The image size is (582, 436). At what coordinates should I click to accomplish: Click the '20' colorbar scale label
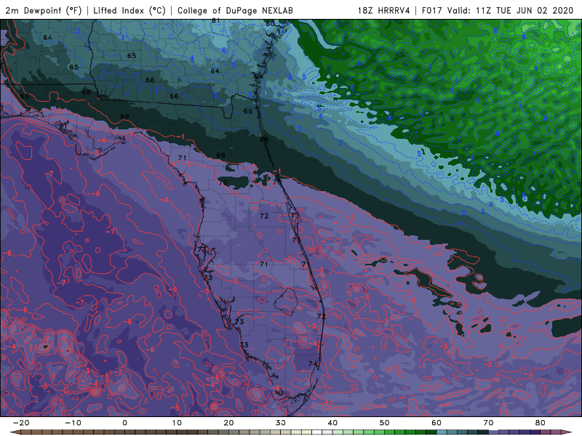tap(228, 423)
